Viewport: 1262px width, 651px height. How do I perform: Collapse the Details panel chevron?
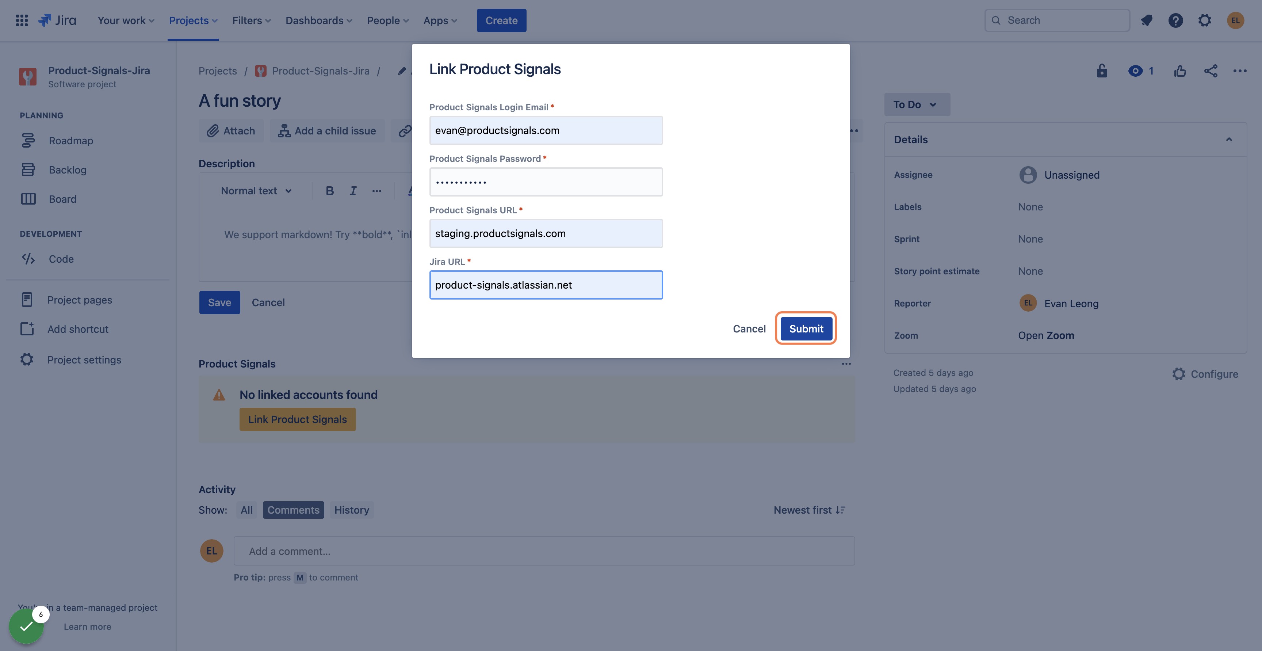click(x=1229, y=139)
